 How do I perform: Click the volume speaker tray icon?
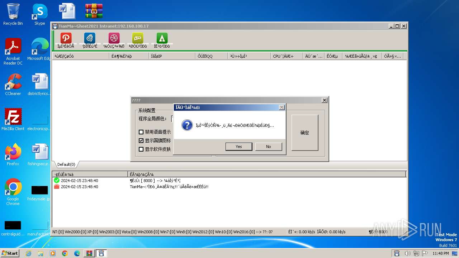click(408, 253)
